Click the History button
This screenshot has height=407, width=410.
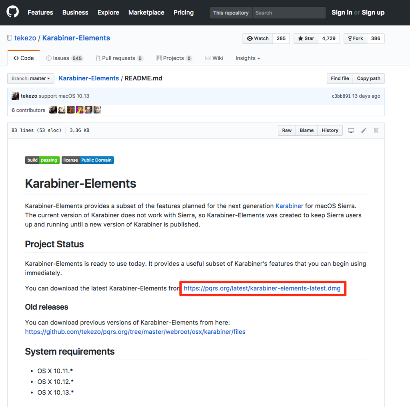click(330, 130)
